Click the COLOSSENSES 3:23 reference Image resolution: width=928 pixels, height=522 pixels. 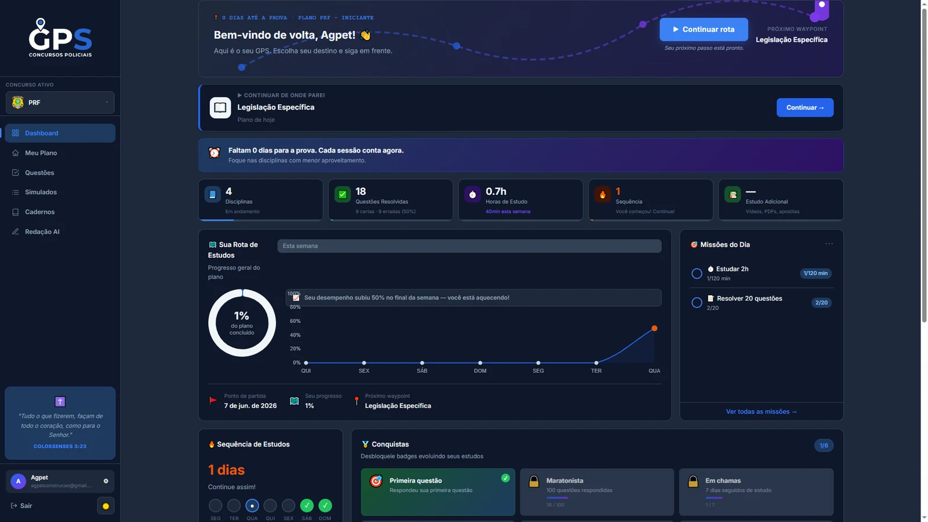point(60,447)
